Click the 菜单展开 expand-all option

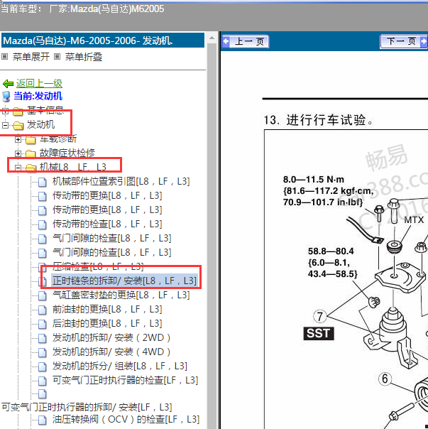(x=31, y=57)
